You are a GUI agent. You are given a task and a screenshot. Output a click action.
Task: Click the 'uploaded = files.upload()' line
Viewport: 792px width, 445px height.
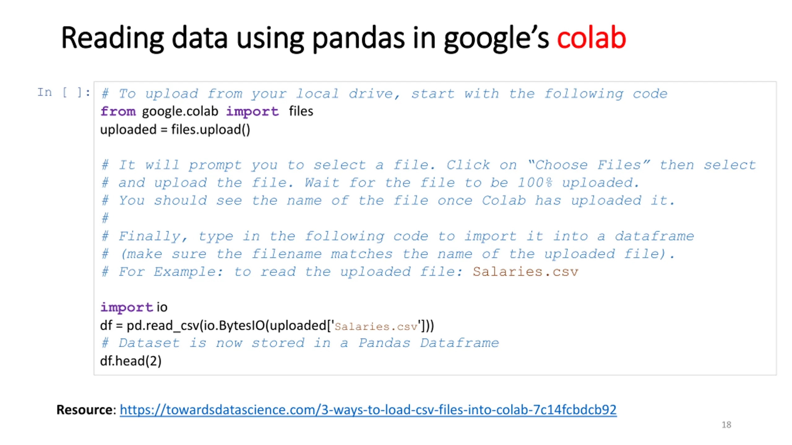pyautogui.click(x=175, y=129)
